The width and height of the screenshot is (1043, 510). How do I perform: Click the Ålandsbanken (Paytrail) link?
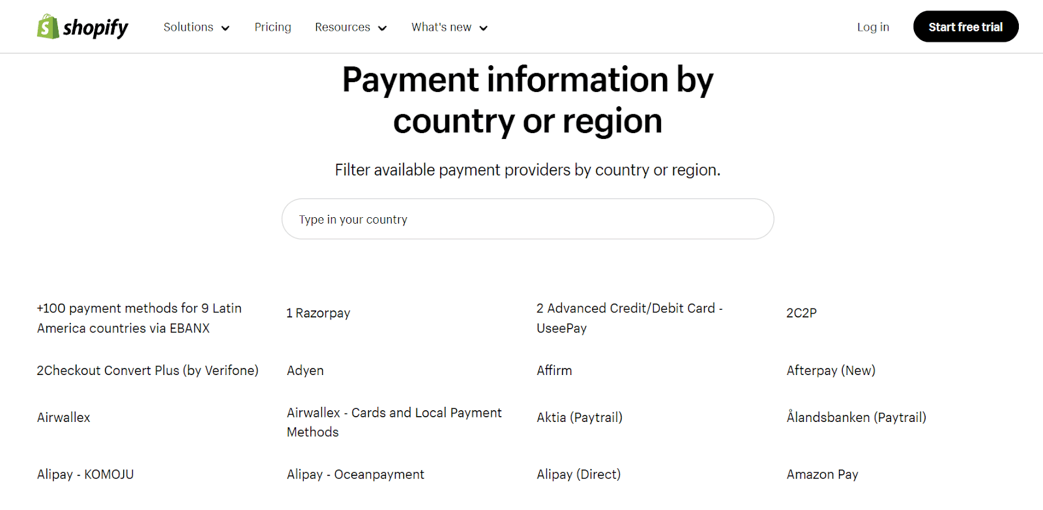pos(856,417)
